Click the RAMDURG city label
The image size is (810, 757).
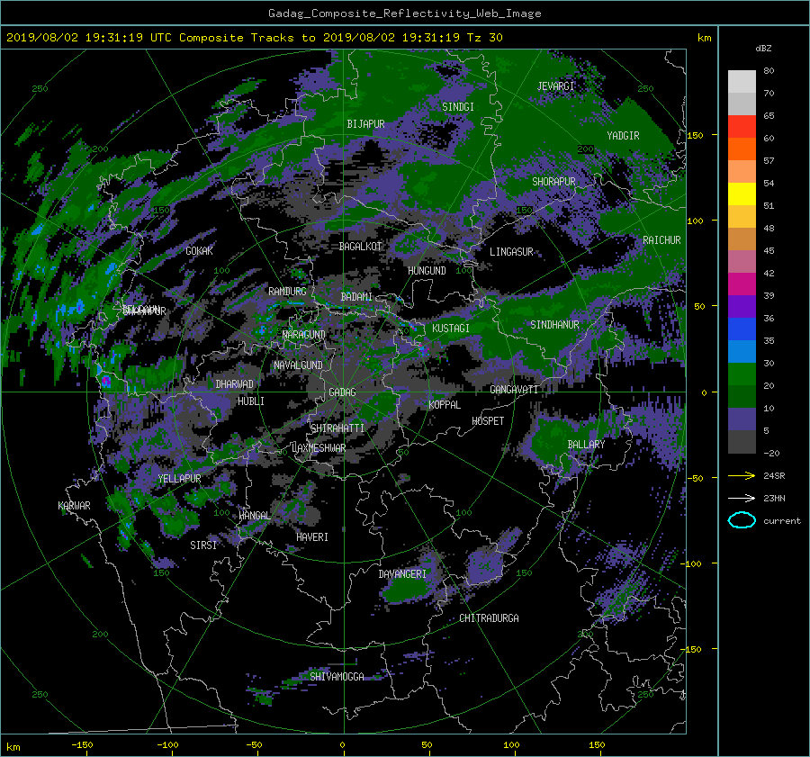[287, 292]
